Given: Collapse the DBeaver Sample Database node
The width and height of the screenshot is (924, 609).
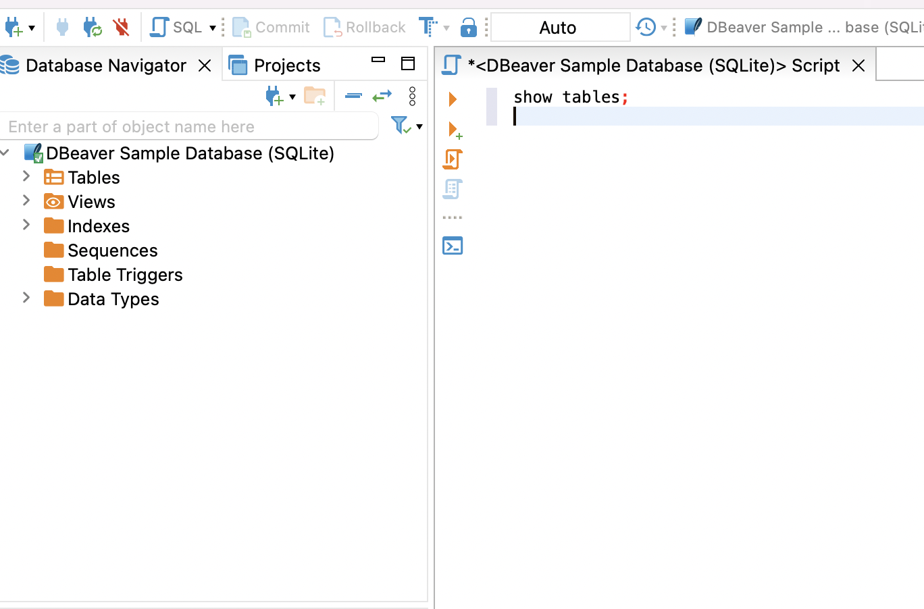Looking at the screenshot, I should [5, 153].
